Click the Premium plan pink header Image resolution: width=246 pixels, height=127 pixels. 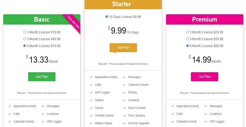coord(205,19)
